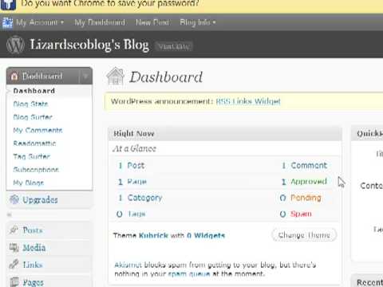Open the My Account dropdown

40,22
